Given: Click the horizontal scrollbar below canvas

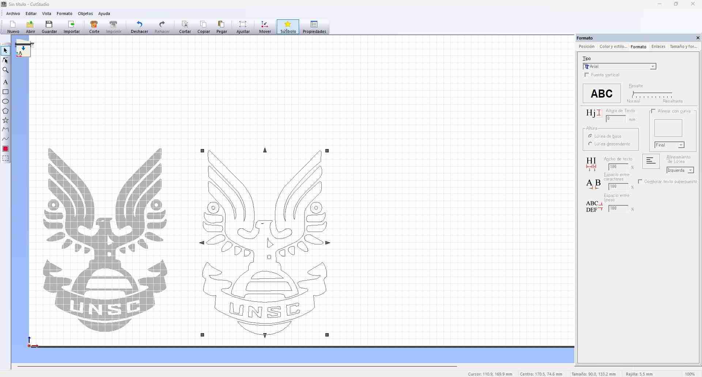Looking at the screenshot, I should [237, 366].
